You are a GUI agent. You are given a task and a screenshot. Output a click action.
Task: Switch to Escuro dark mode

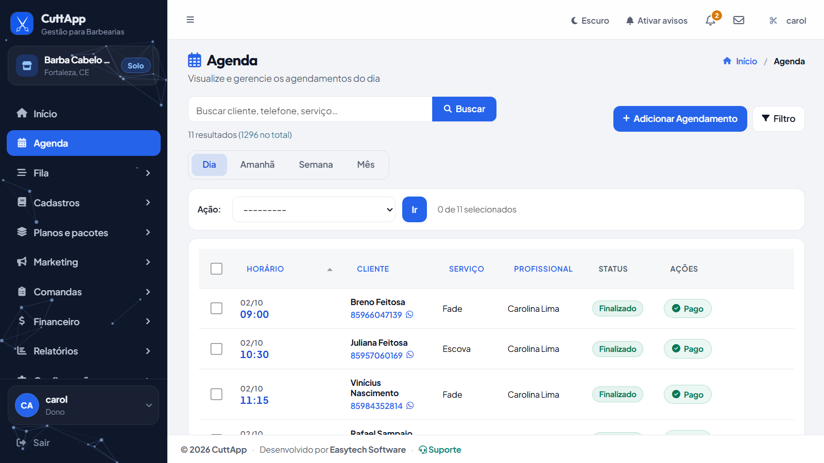click(590, 21)
